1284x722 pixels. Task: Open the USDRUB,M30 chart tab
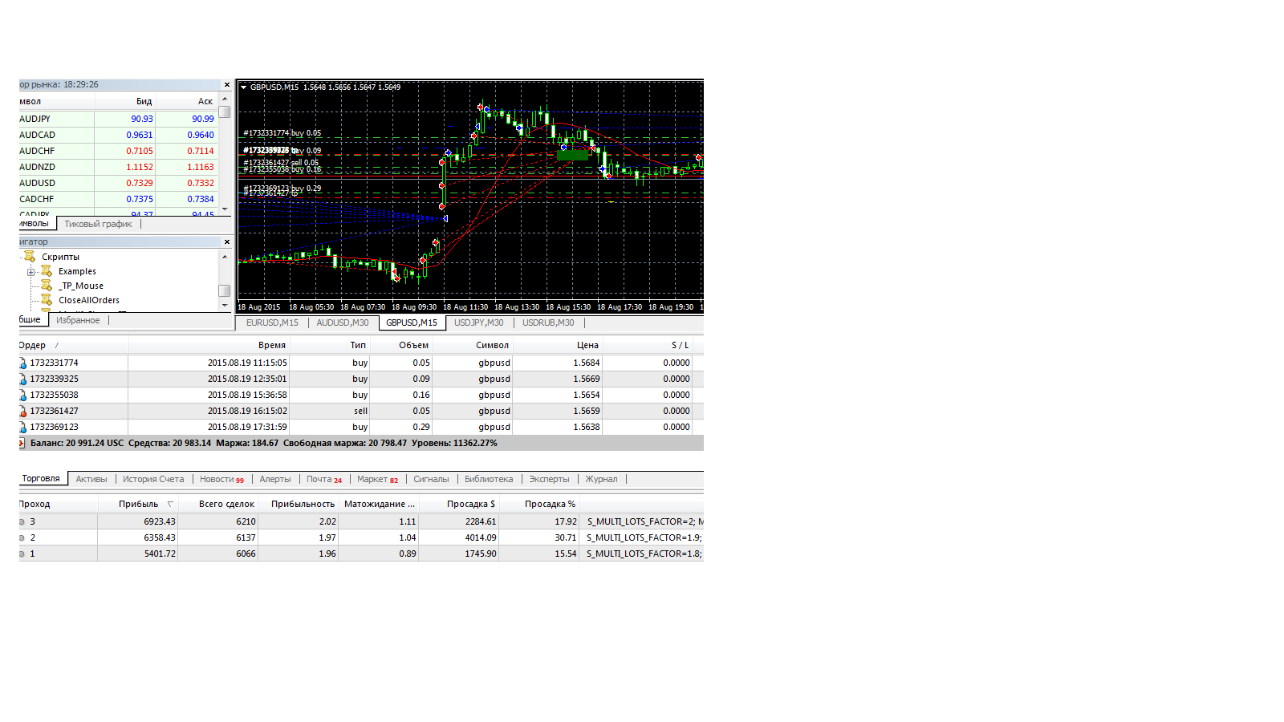(548, 322)
